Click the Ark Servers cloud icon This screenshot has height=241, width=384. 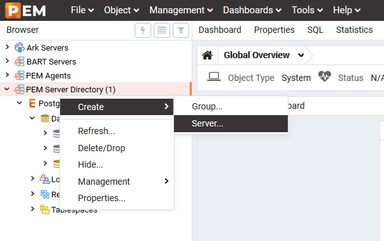(x=20, y=47)
